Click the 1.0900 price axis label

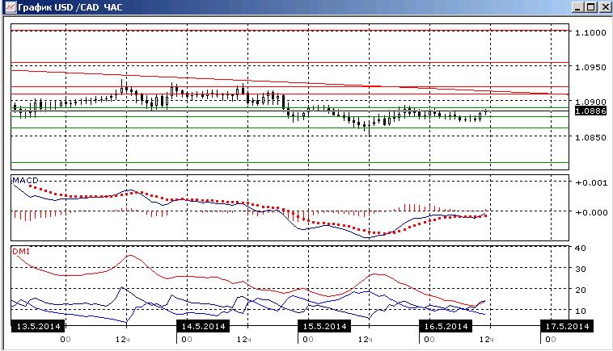(x=590, y=102)
